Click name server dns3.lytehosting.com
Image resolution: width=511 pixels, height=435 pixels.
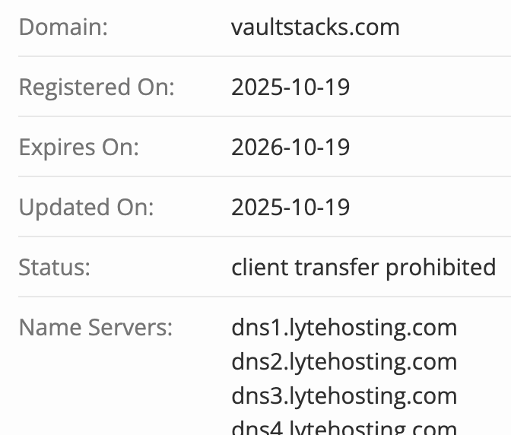point(344,396)
